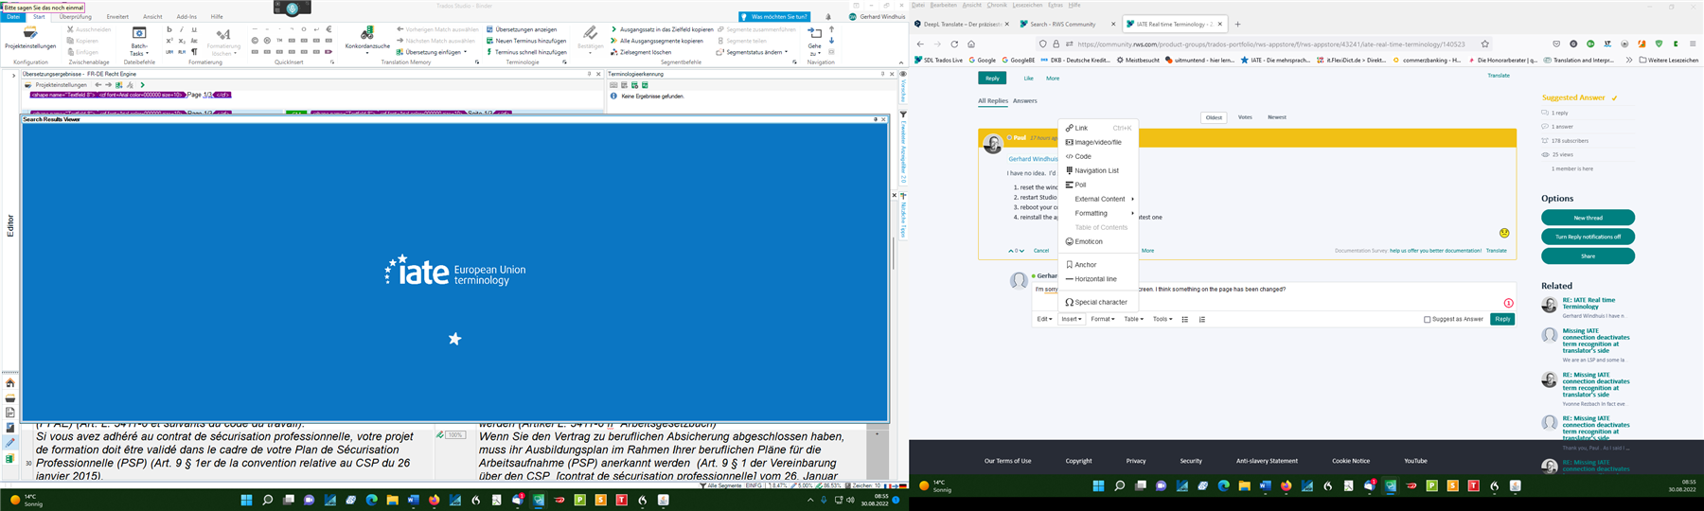Open Batch-Tasks in the Trados ribbon

pos(139,41)
